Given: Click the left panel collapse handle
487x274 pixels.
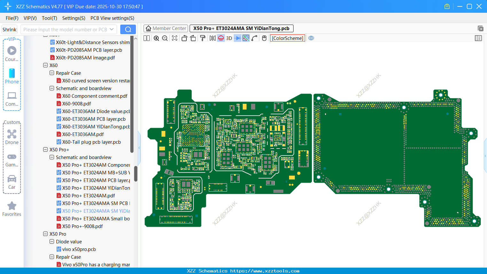Looking at the screenshot, I should (139, 148).
